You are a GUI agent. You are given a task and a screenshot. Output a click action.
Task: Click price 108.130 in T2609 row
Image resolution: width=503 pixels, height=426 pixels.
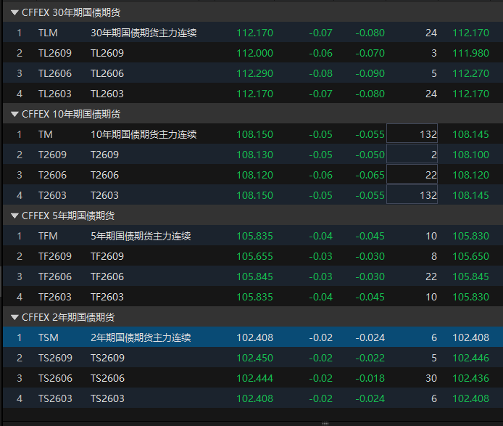pos(254,155)
